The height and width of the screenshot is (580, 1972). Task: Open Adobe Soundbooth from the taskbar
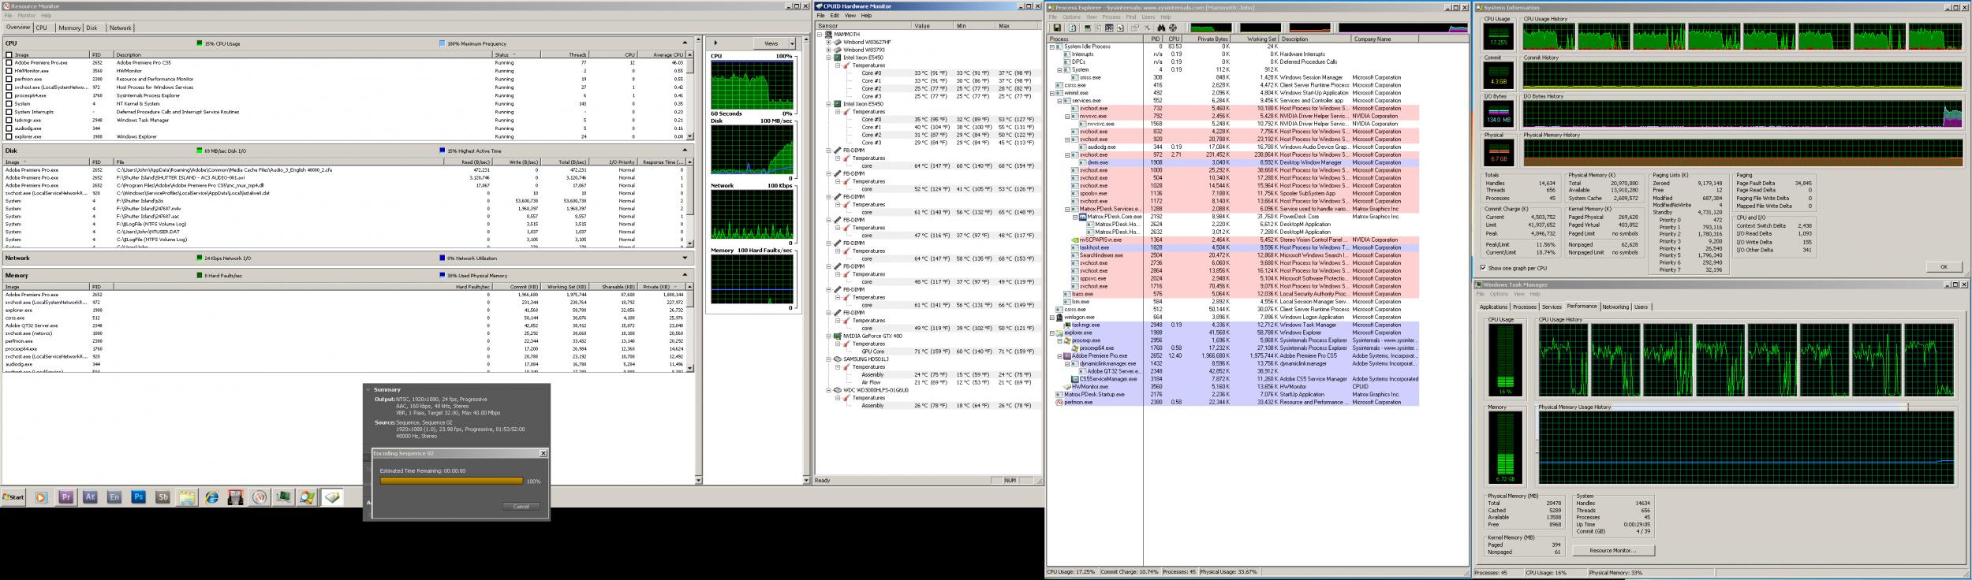(x=162, y=497)
